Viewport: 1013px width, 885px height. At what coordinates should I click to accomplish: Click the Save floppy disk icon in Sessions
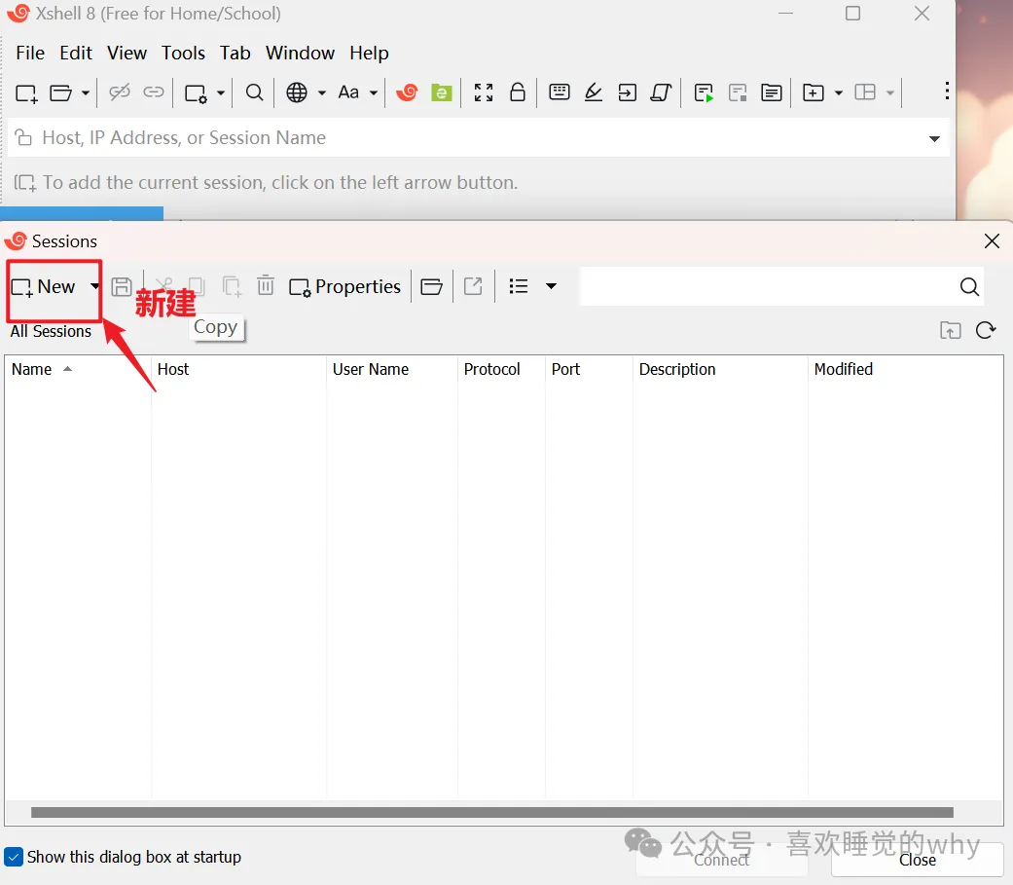click(122, 286)
